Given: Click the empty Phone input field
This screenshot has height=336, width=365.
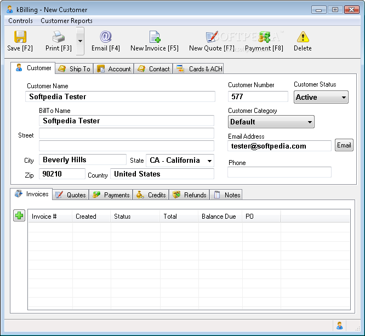Looking at the screenshot, I should point(280,172).
